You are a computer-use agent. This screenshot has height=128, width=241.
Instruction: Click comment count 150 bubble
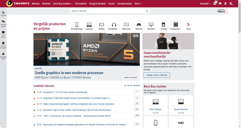tap(137, 116)
